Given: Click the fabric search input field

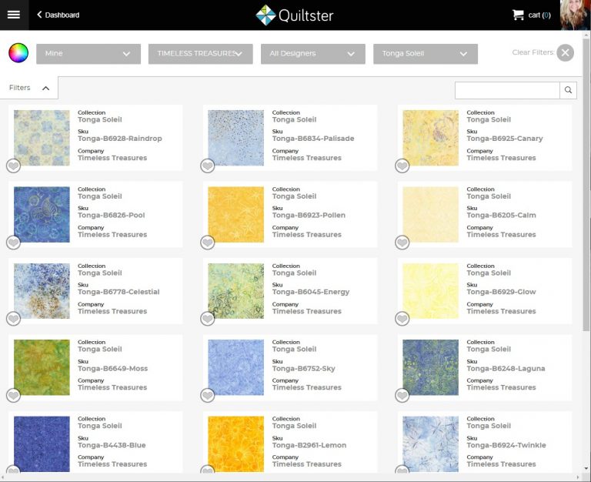Looking at the screenshot, I should pyautogui.click(x=507, y=90).
